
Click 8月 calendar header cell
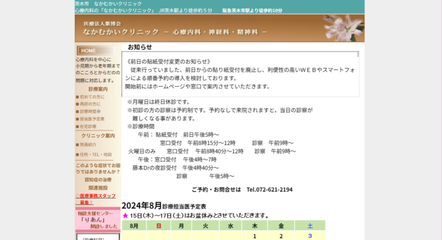tap(134, 226)
